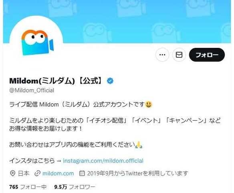Visit the mildom.com website link
The image size is (234, 193).
pos(58,173)
